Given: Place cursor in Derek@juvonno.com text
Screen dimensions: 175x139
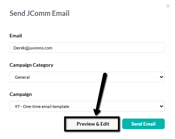Looking at the screenshot, I should click(x=33, y=48).
